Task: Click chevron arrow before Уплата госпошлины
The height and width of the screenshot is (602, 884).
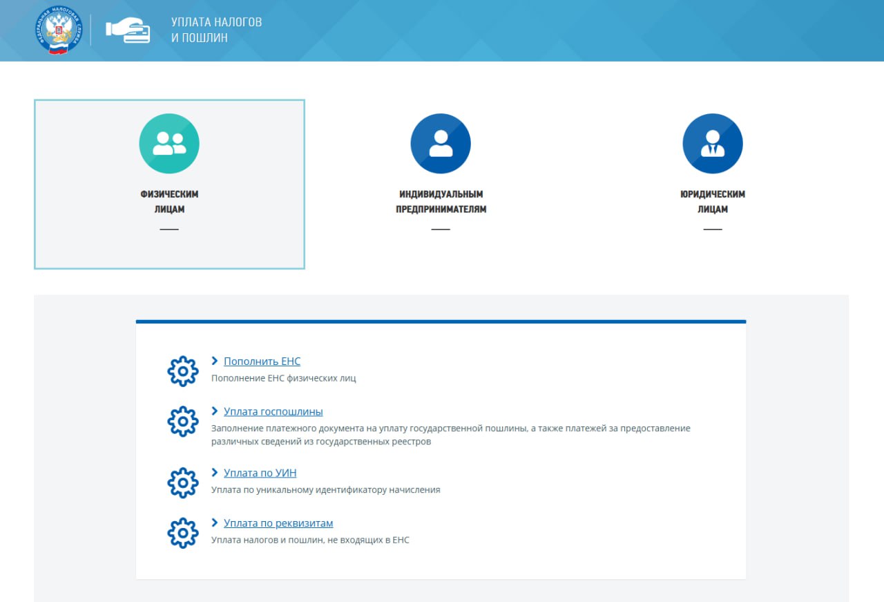Action: coord(215,412)
